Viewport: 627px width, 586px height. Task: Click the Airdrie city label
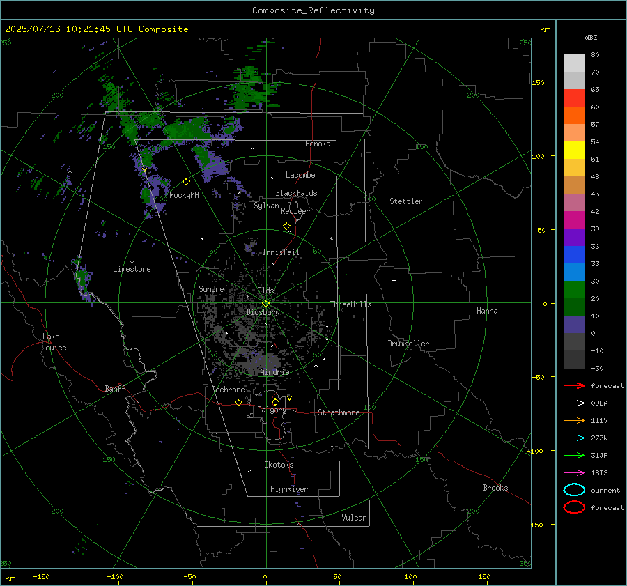point(274,372)
